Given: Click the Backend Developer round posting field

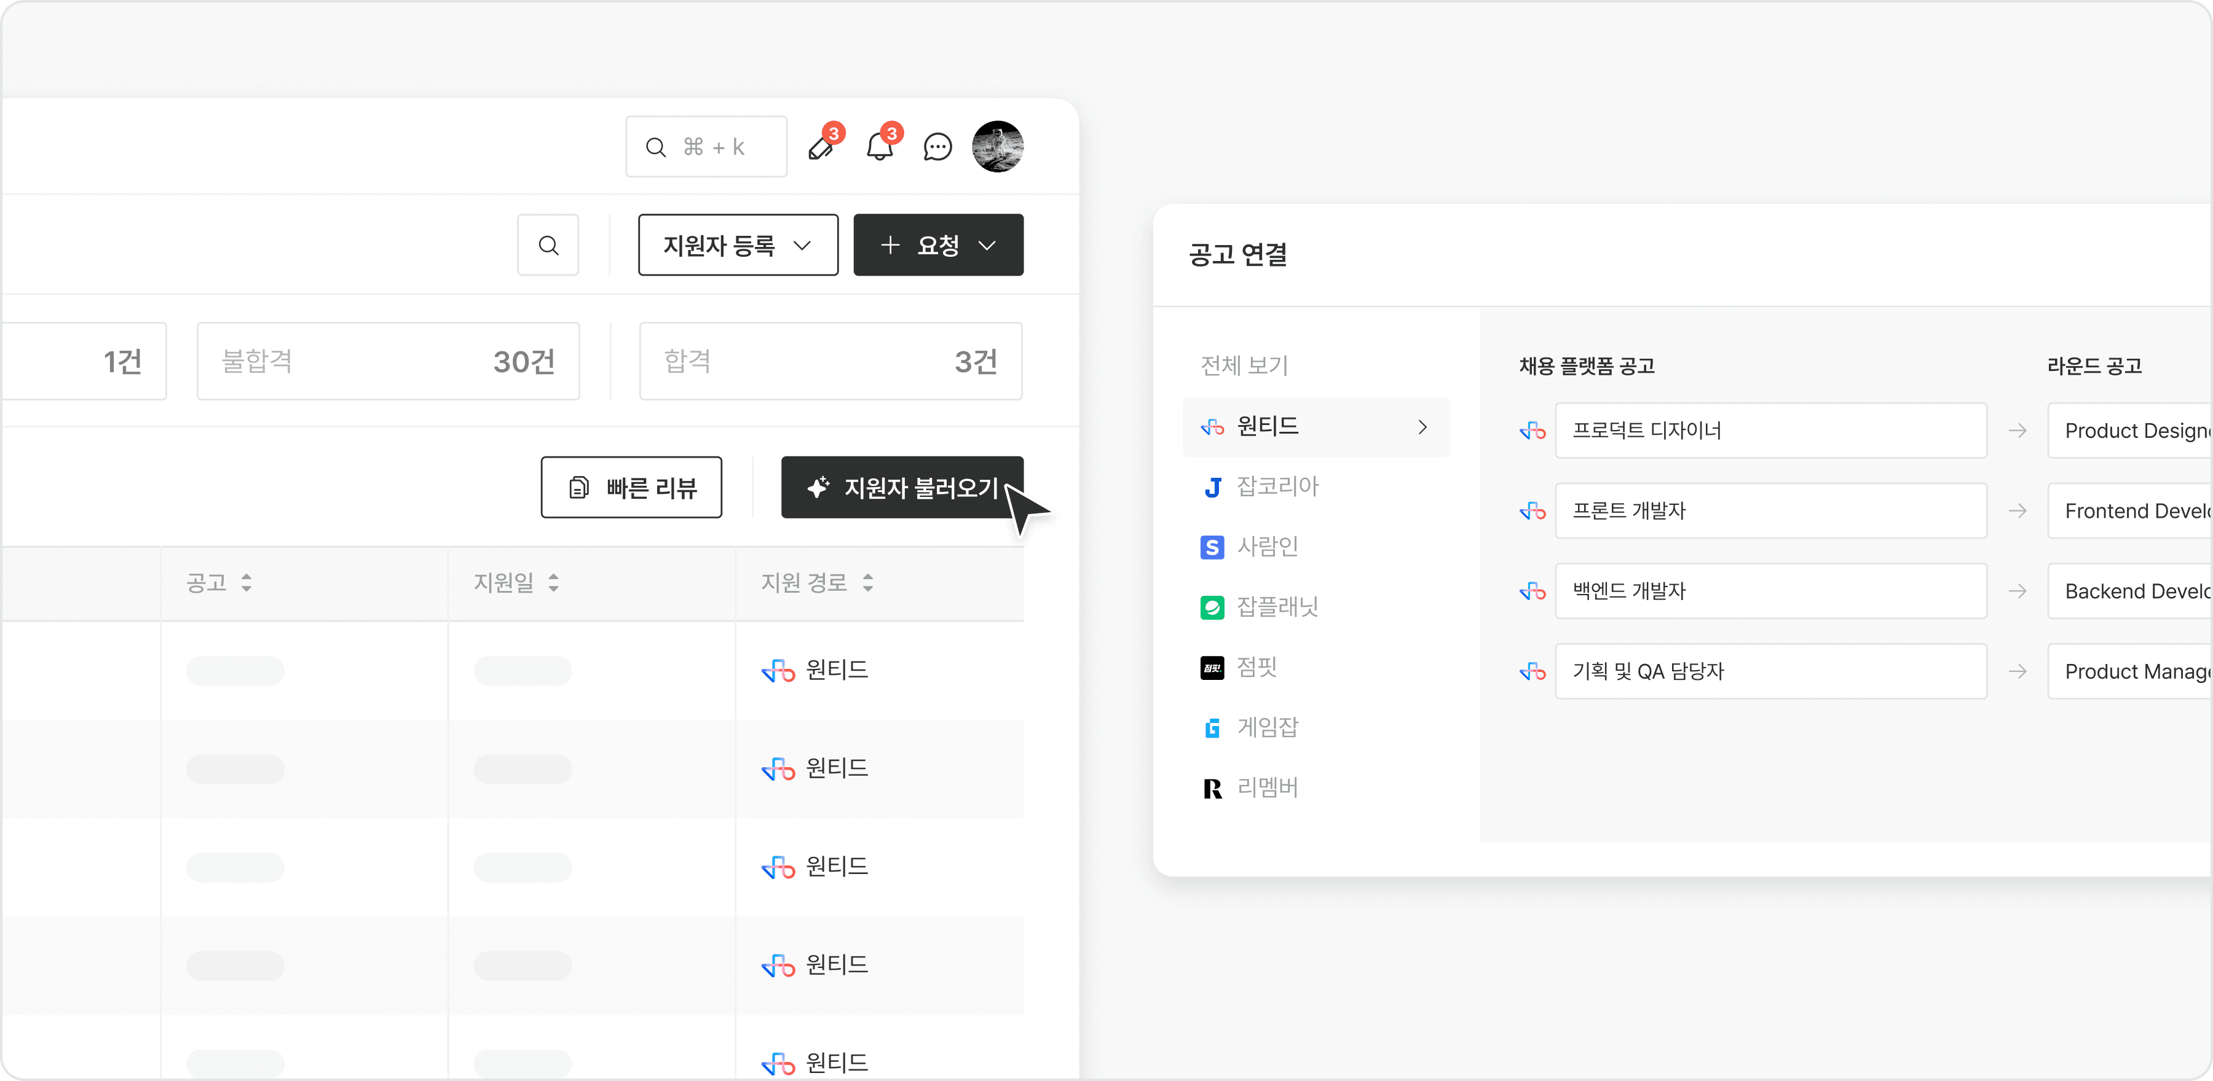Looking at the screenshot, I should coord(2129,591).
